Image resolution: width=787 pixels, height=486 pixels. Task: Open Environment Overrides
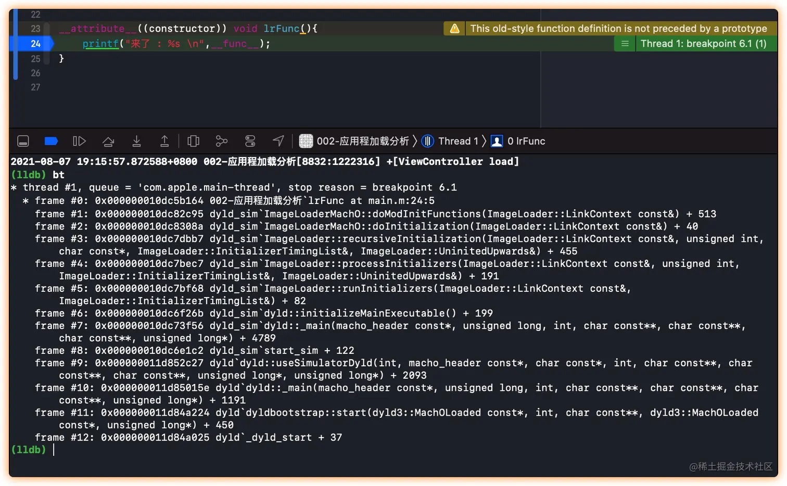pos(250,141)
